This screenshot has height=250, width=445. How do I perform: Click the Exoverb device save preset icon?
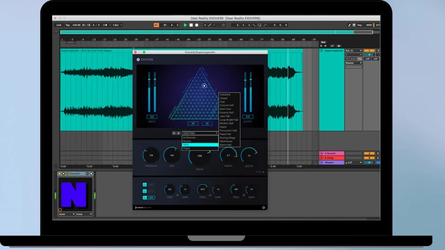91,174
